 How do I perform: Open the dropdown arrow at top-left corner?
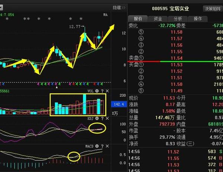(1, 7)
